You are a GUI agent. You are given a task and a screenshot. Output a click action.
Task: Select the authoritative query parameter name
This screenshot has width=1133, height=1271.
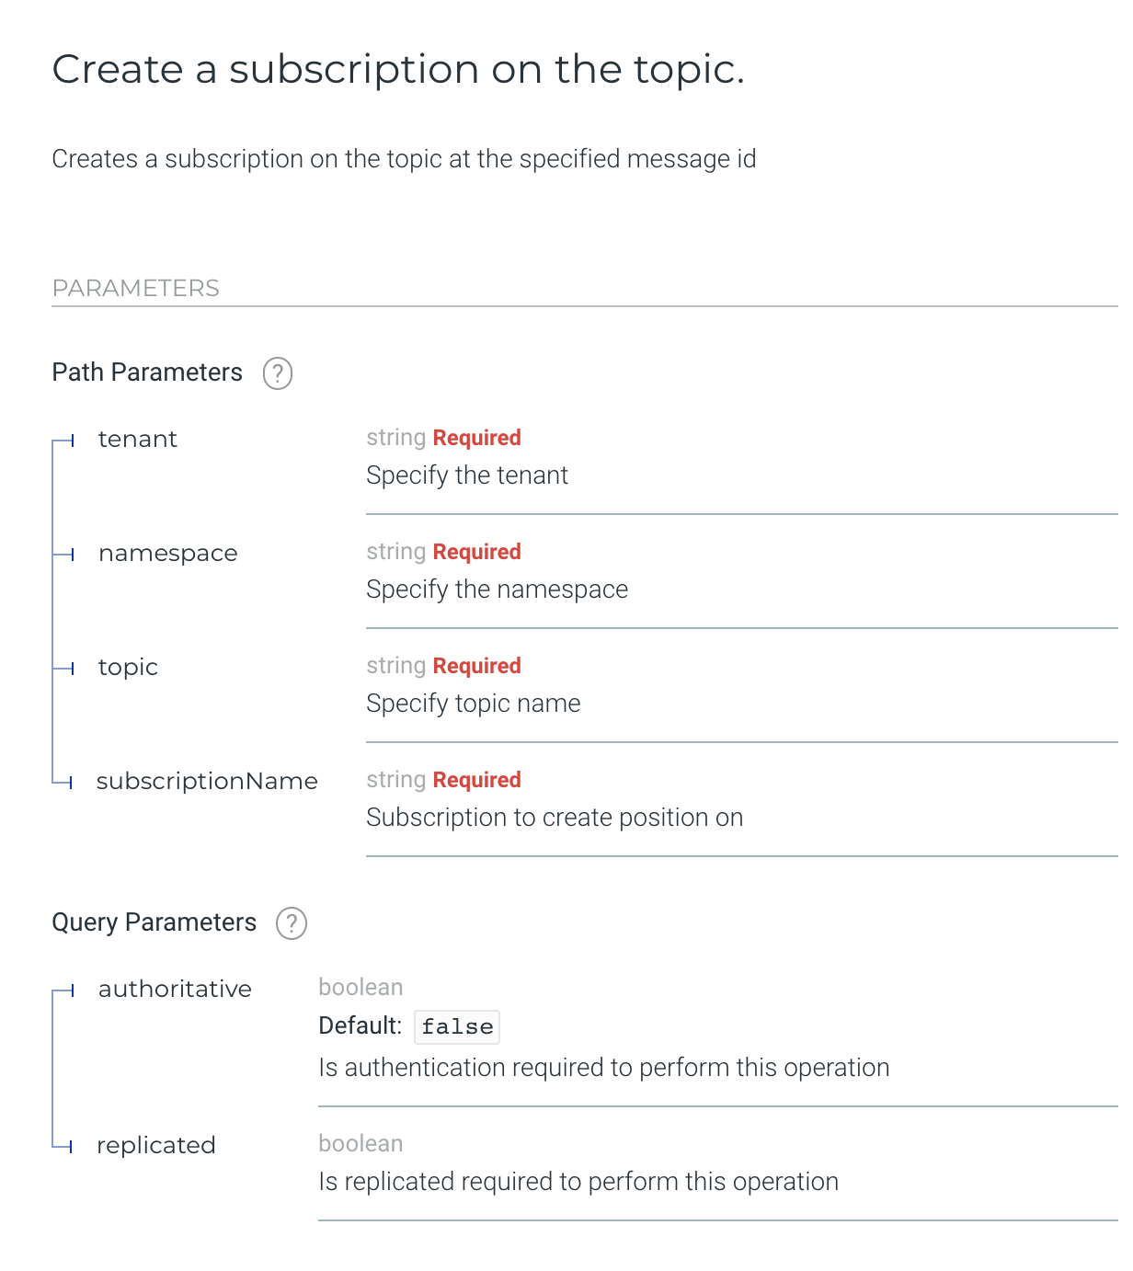coord(175,990)
